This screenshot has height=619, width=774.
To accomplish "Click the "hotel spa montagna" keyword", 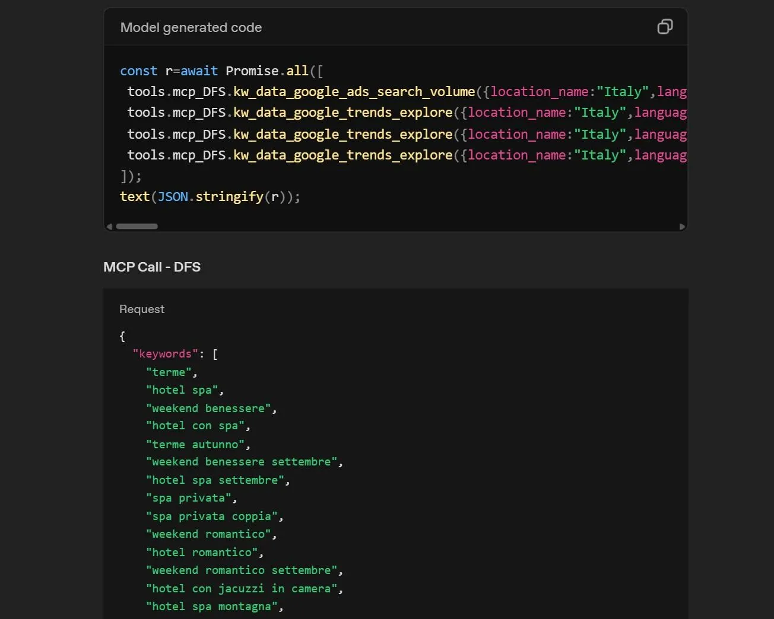I will pos(212,607).
